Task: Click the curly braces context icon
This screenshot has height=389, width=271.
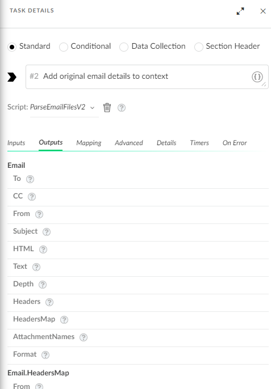Action: coord(257,77)
